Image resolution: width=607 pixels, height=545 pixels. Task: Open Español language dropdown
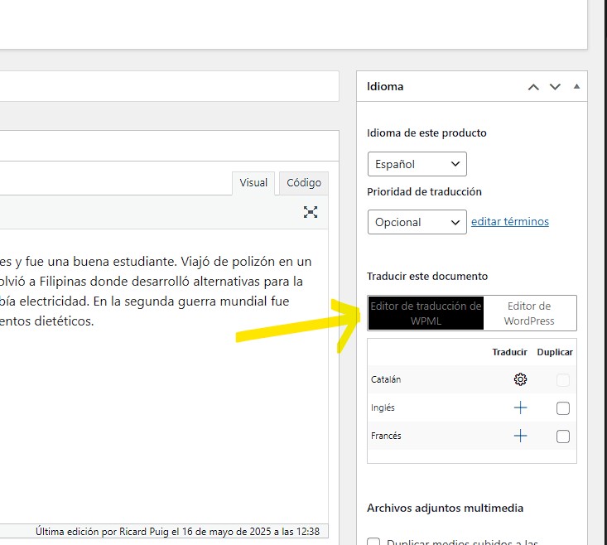[417, 164]
